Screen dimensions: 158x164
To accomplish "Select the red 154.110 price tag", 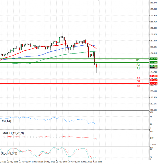I will pos(153,80).
